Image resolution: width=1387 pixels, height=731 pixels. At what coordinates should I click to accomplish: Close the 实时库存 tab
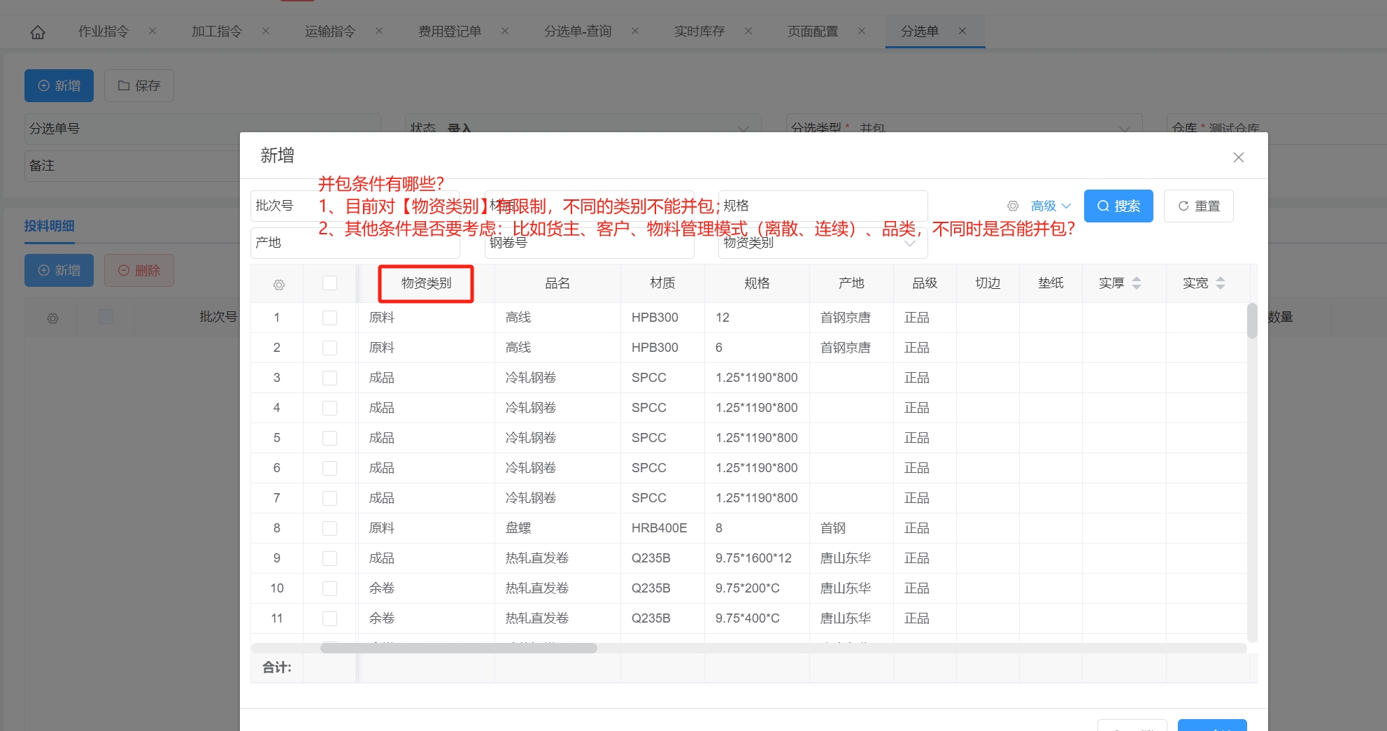(x=748, y=31)
